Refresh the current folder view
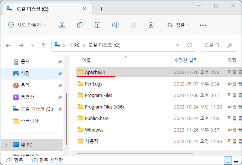The height and width of the screenshot is (165, 242). [x=190, y=45]
